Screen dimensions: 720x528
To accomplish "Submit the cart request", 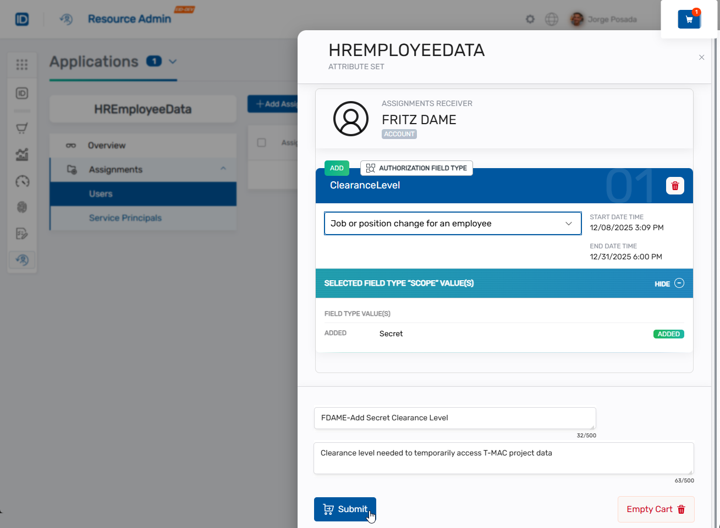I will (345, 509).
